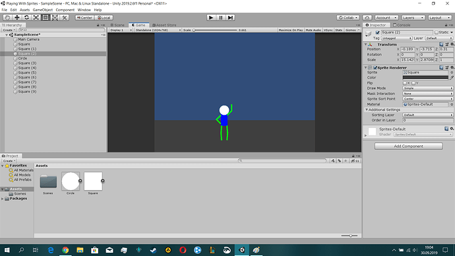
Task: Switch to the Scene tab
Action: click(x=117, y=25)
